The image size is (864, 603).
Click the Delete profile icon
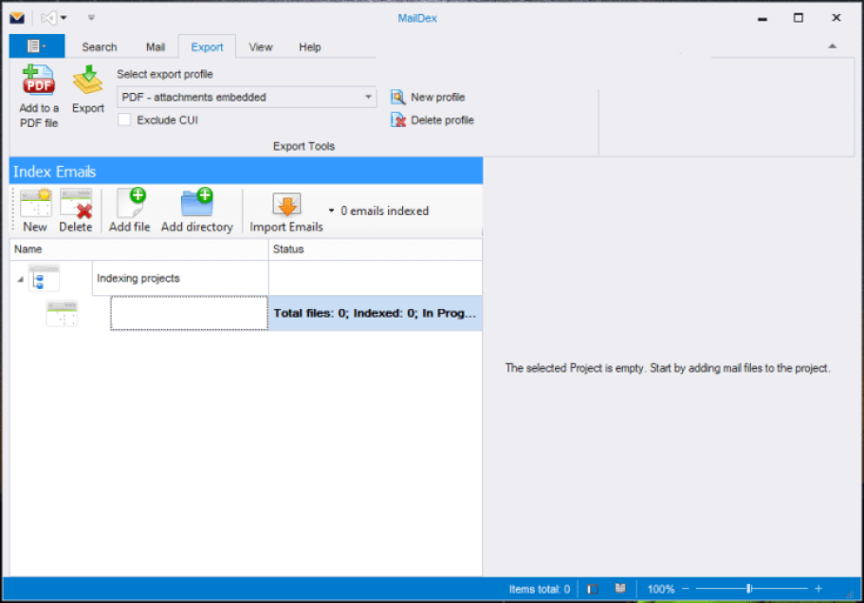click(397, 120)
